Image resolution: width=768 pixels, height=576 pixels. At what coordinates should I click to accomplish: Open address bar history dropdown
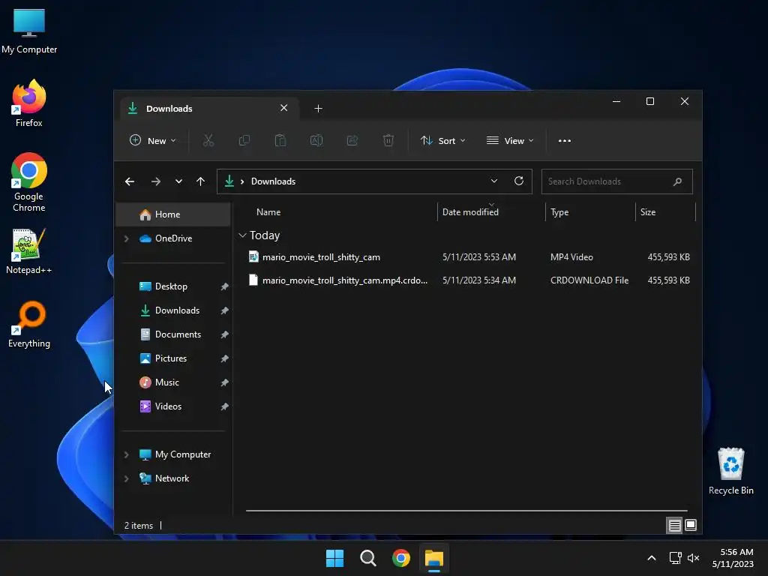tap(493, 181)
